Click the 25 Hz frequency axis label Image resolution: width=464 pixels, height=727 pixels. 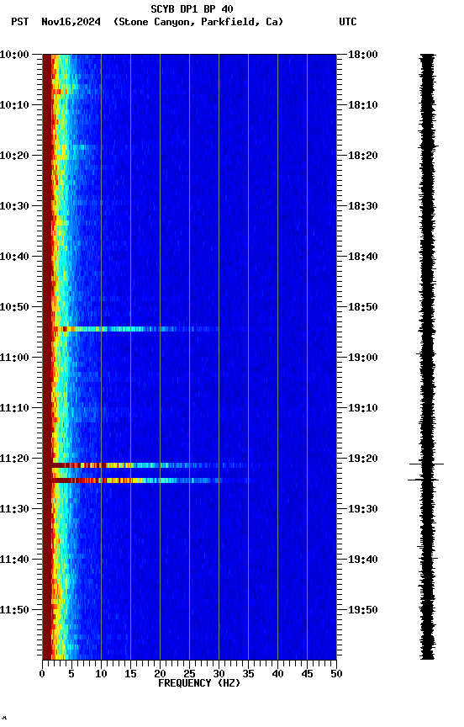(x=189, y=674)
